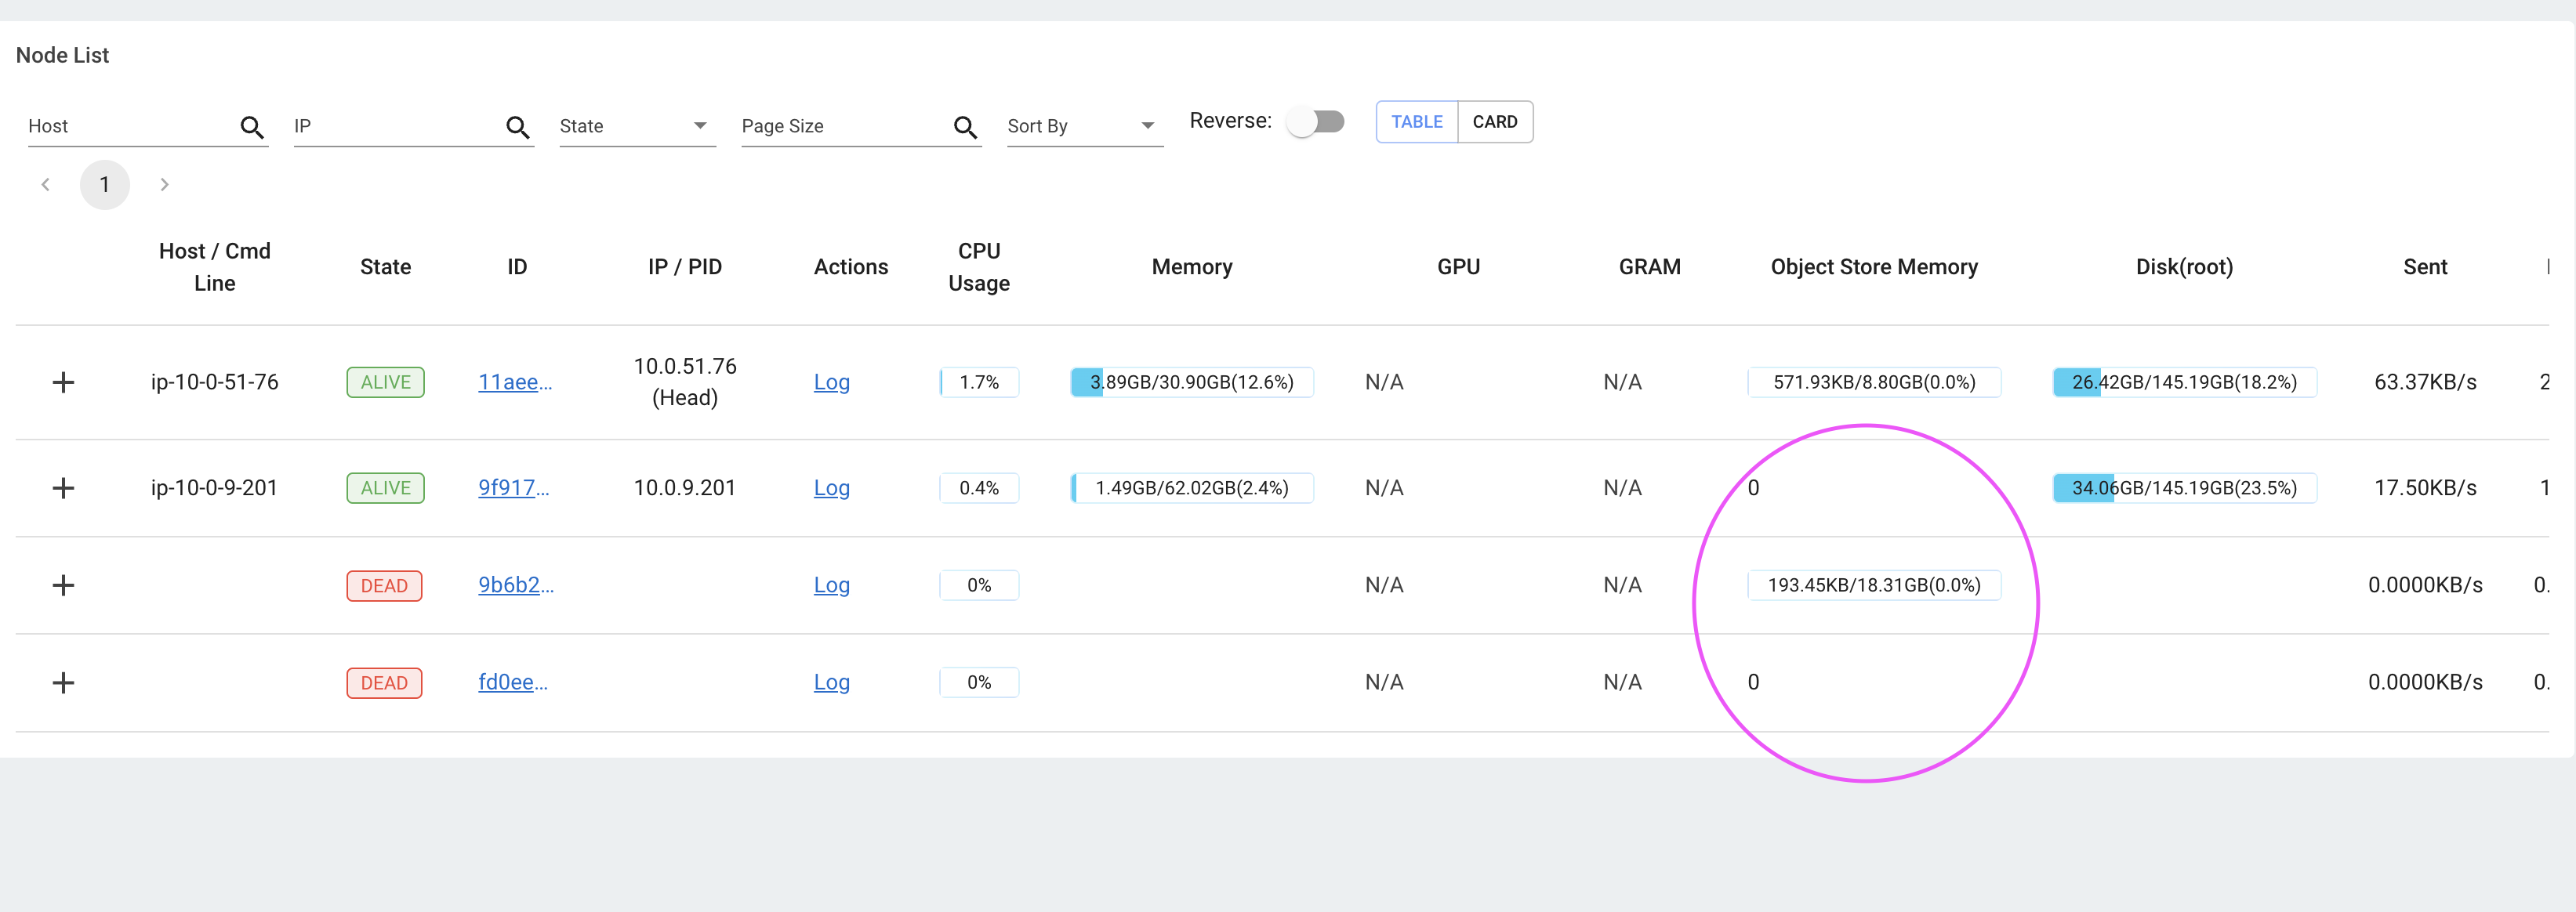Open node ID link 9f917
Viewport: 2576px width, 912px height.
coord(513,488)
